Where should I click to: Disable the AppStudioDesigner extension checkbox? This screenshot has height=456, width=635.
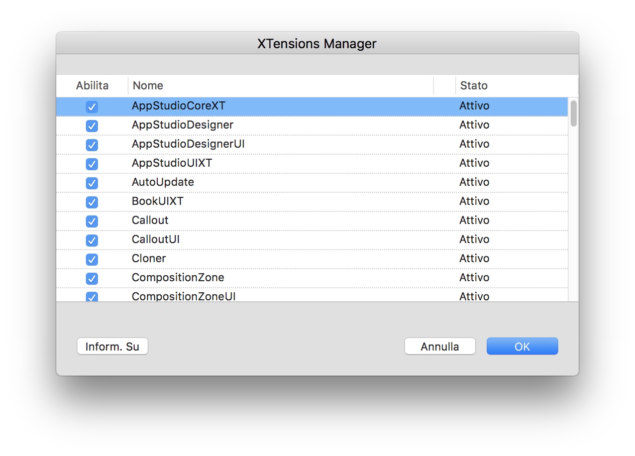[x=92, y=126]
